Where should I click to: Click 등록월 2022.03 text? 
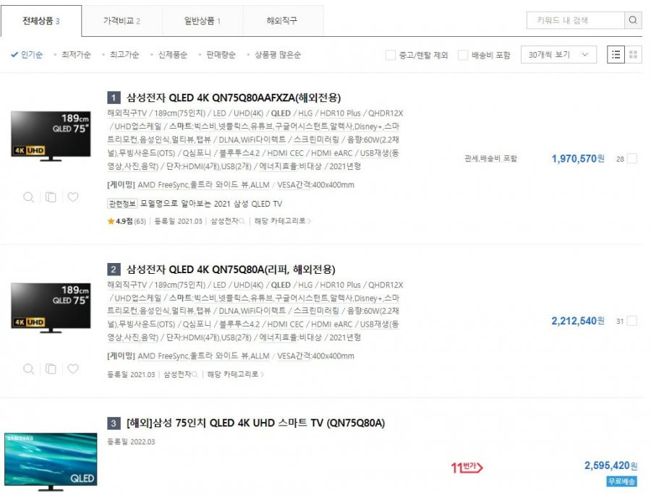pyautogui.click(x=131, y=442)
